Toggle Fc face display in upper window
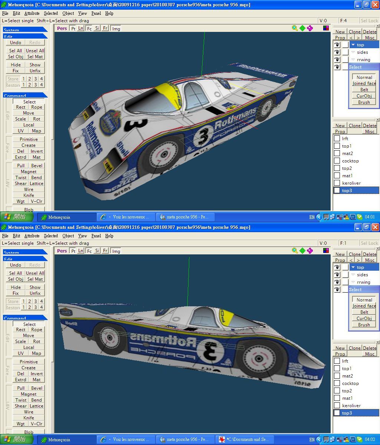 coord(89,29)
